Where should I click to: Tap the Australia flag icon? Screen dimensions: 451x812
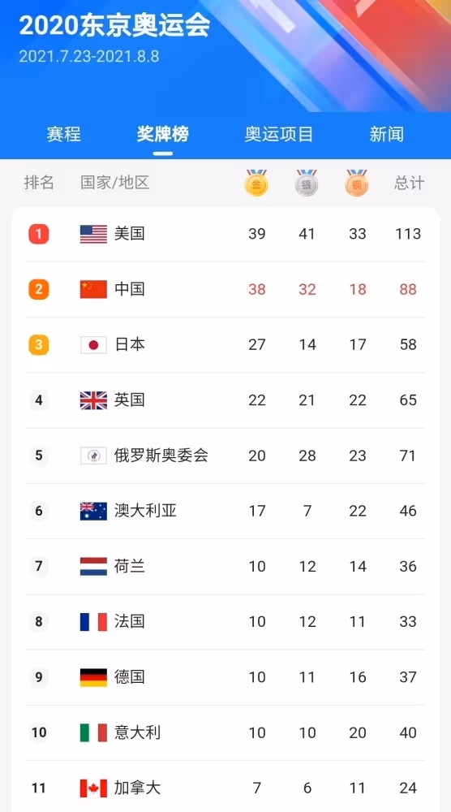tap(93, 511)
